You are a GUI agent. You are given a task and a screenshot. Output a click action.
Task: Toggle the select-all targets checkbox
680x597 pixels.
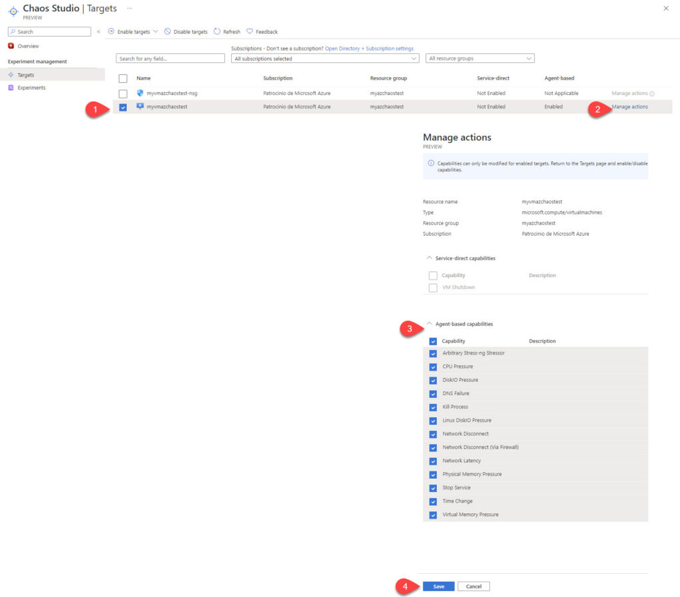click(123, 78)
